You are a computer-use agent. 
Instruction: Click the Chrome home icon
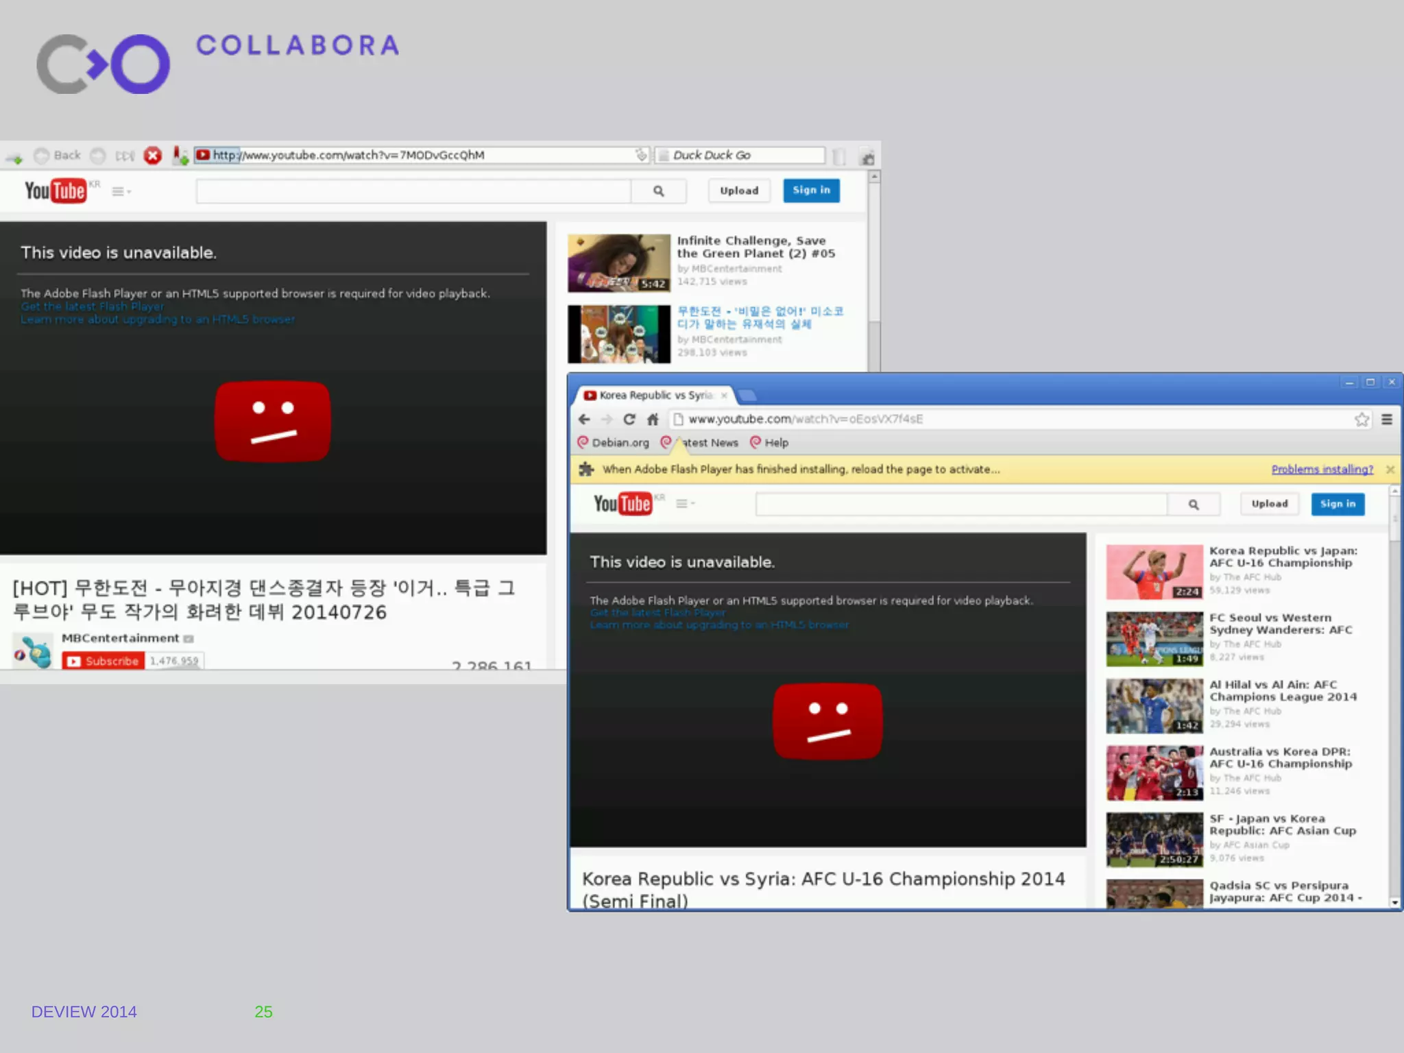pos(653,419)
